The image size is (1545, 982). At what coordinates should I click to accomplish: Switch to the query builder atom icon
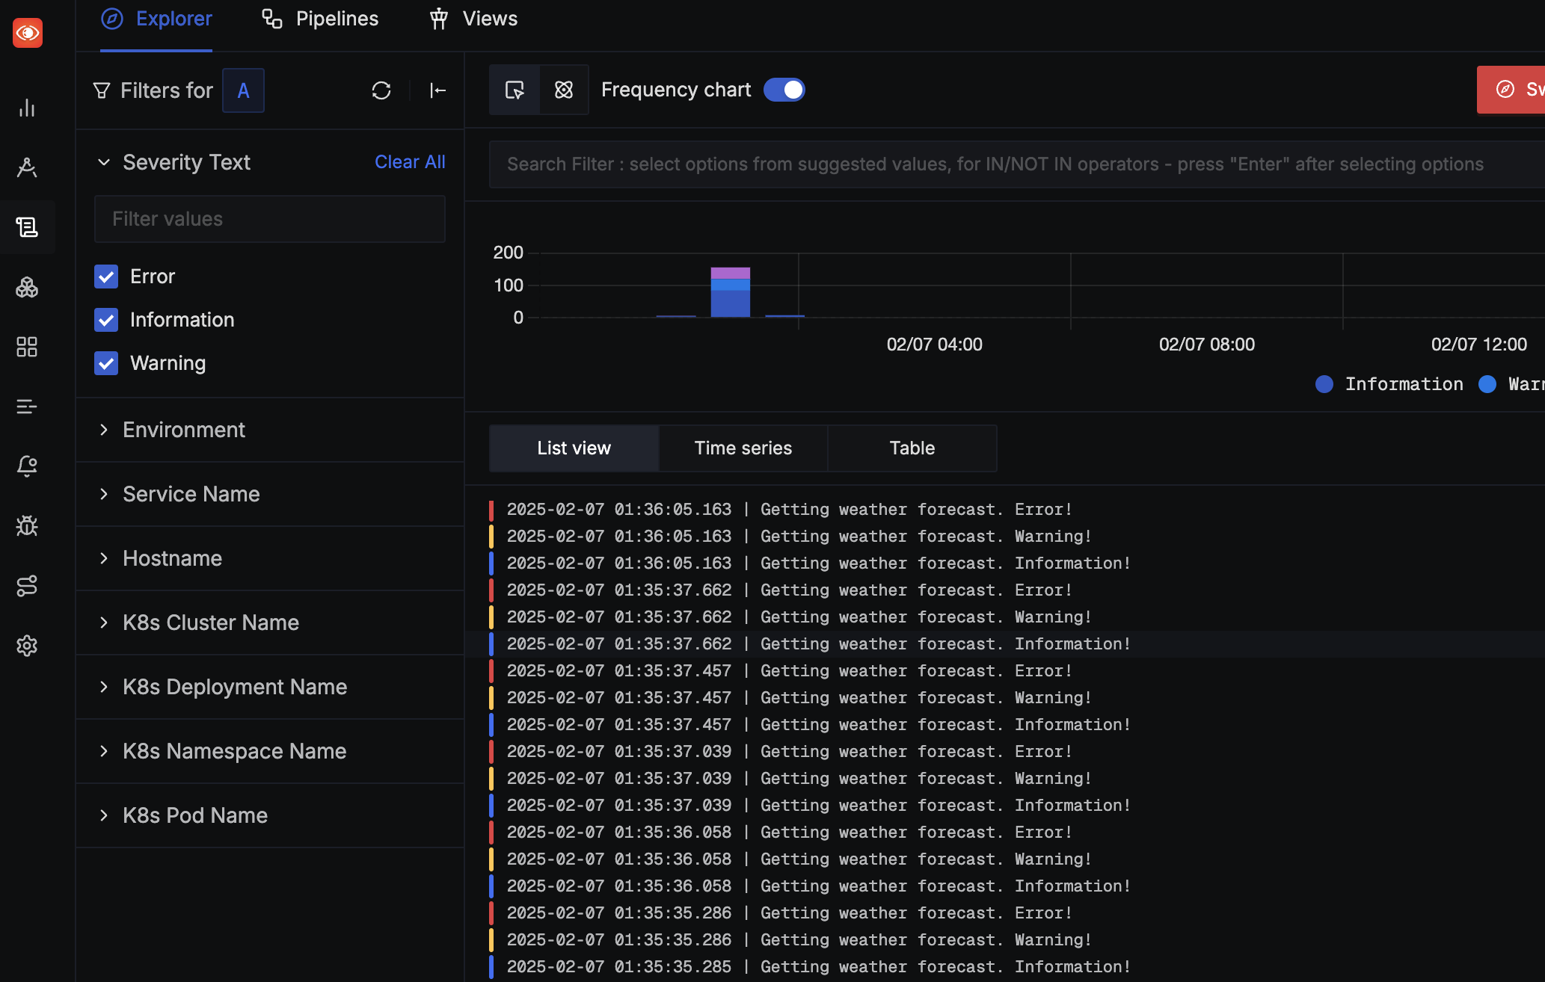pyautogui.click(x=564, y=90)
